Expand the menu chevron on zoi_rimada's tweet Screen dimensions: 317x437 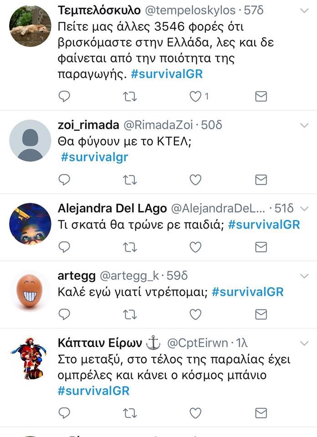(304, 126)
